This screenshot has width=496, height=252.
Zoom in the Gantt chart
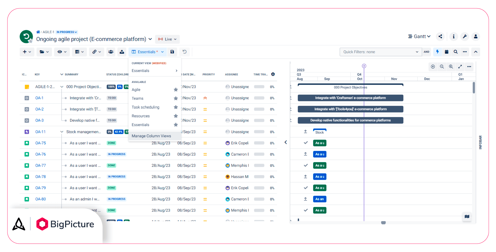pyautogui.click(x=451, y=66)
